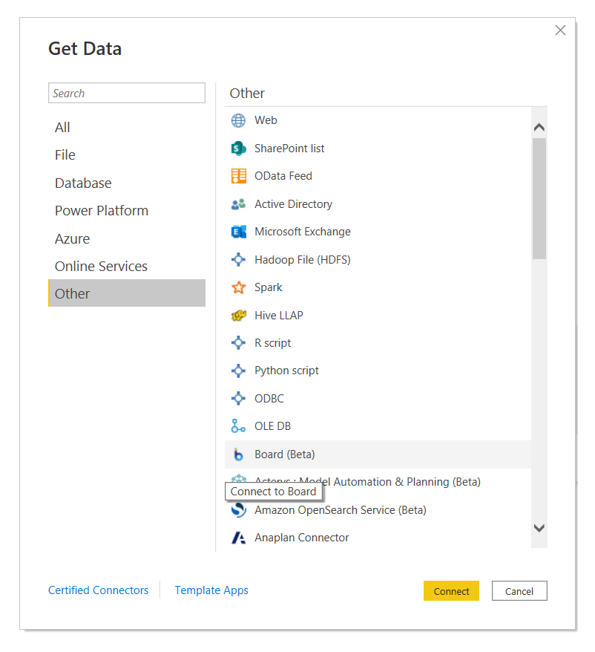This screenshot has height=652, width=595.
Task: Select the Board (Beta) icon
Action: click(x=238, y=454)
